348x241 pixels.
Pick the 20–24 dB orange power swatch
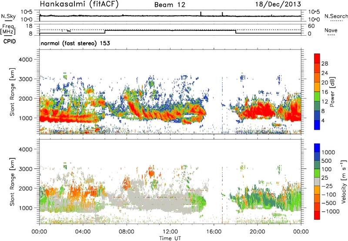point(317,77)
